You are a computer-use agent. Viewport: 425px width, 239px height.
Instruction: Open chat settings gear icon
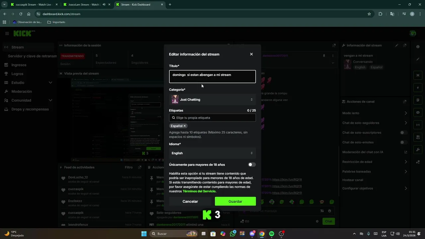click(x=317, y=221)
